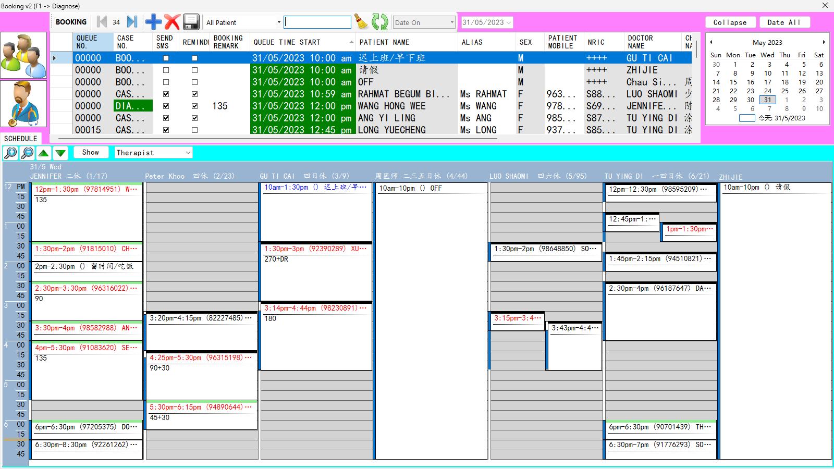Zoom in schedule with magnifier plus
The height and width of the screenshot is (469, 834).
click(x=10, y=153)
